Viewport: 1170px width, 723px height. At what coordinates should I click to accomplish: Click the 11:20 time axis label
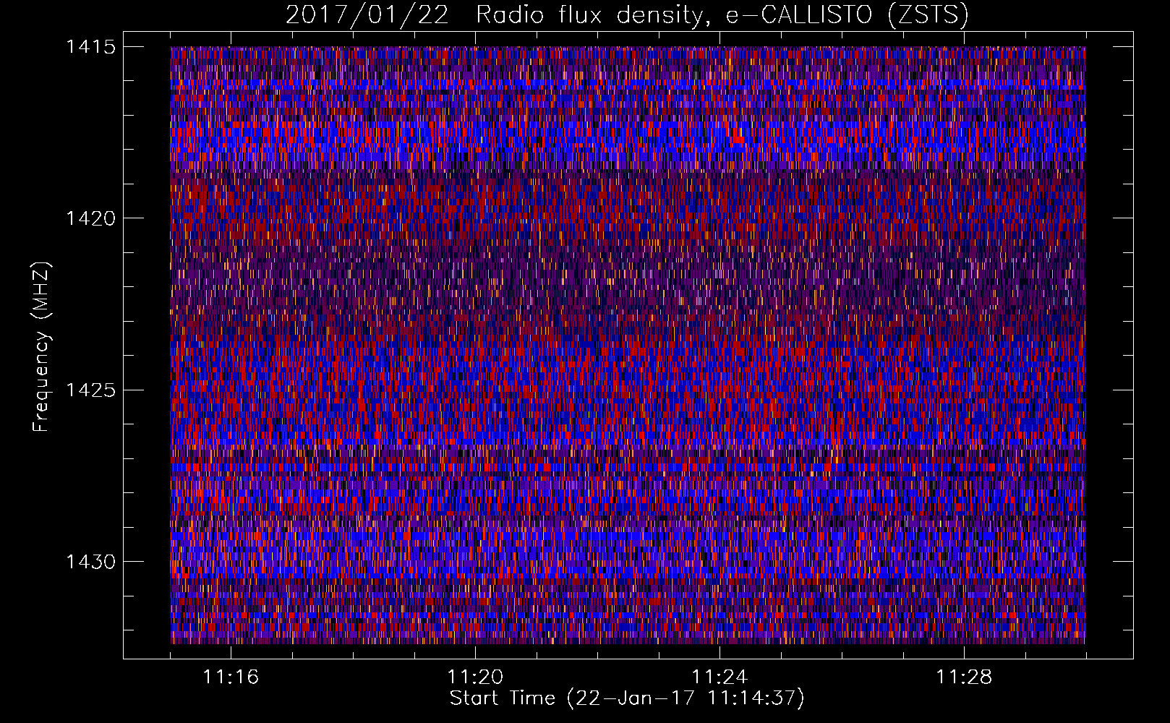point(475,677)
